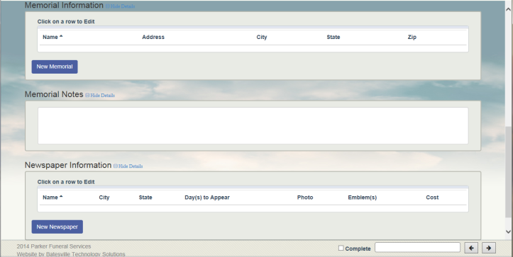Go to previous page with left arrow
This screenshot has height=257, width=513.
471,248
